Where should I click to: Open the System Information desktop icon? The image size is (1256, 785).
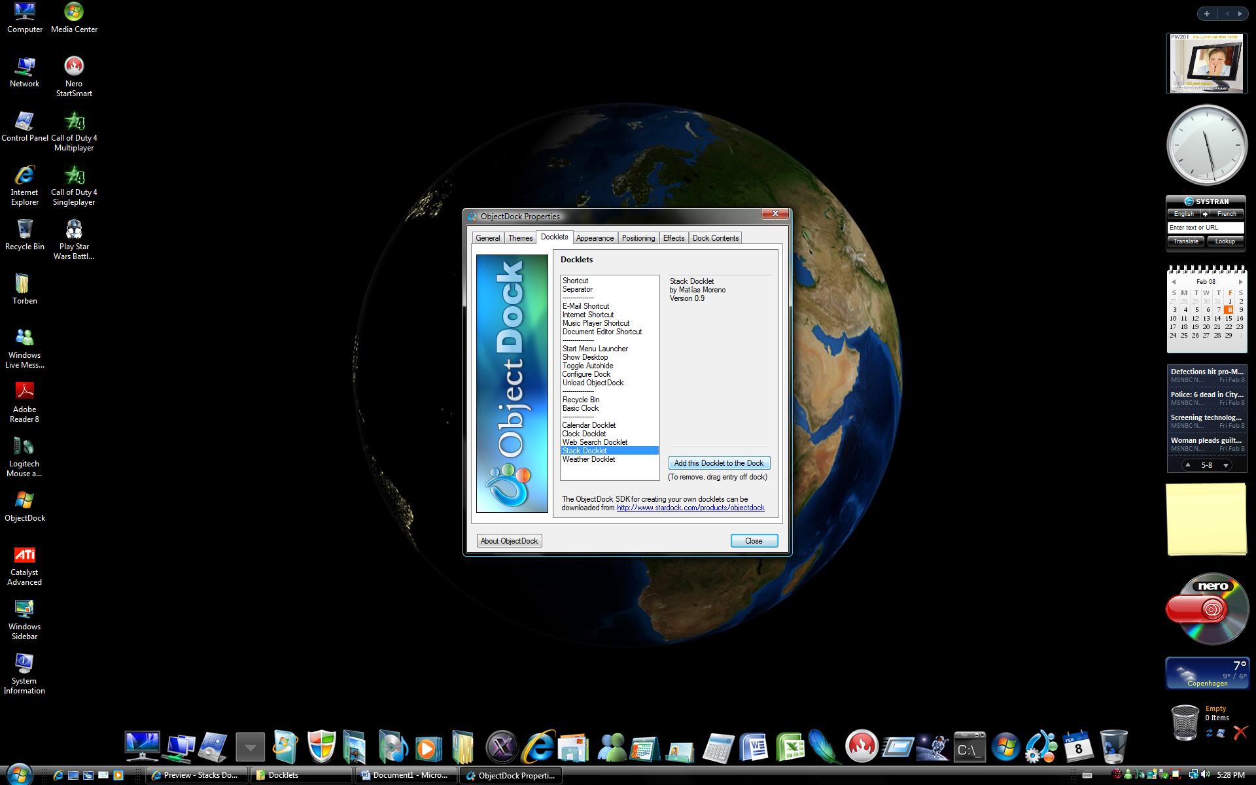(x=25, y=674)
